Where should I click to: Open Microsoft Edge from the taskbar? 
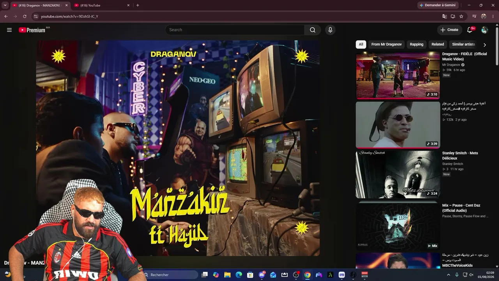click(x=239, y=275)
